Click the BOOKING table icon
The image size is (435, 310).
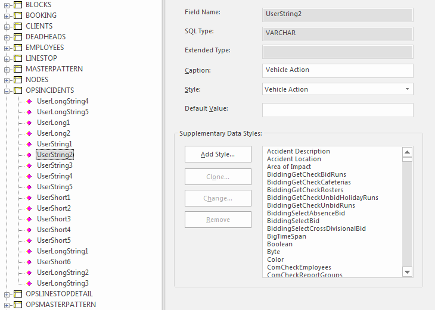(18, 15)
